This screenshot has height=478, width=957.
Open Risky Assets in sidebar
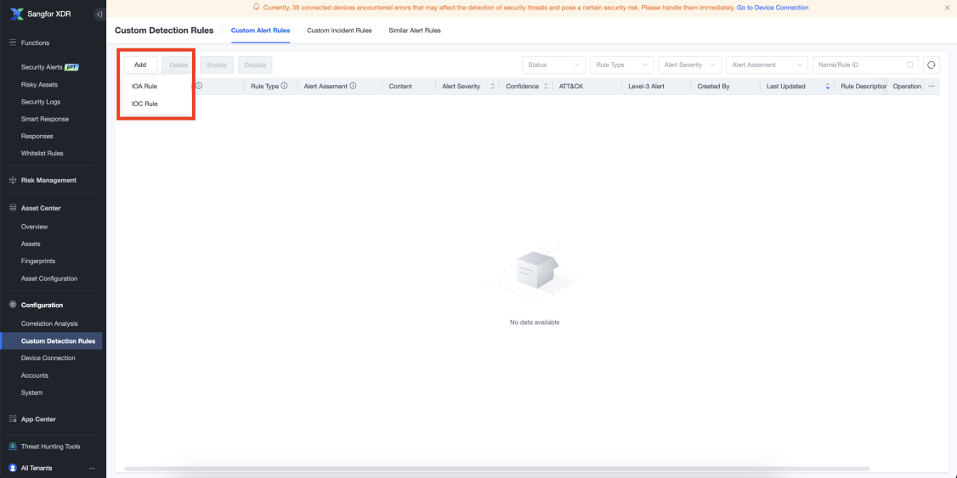39,85
